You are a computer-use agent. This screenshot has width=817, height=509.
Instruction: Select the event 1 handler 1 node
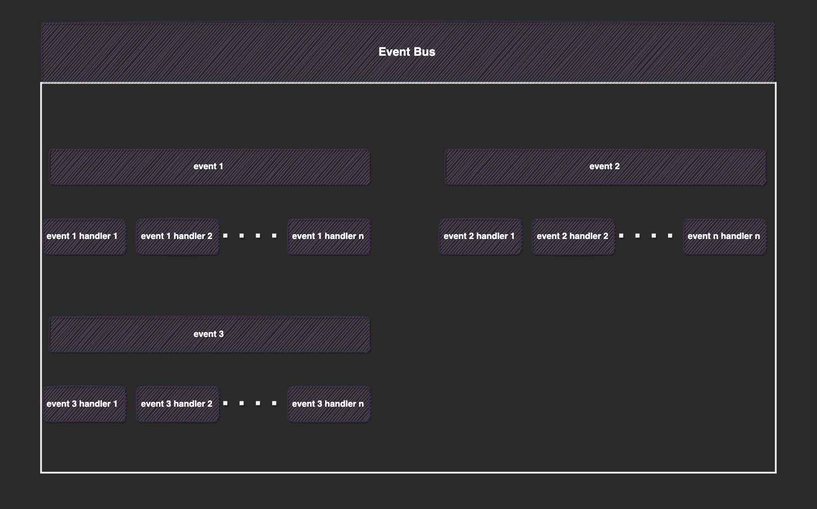point(84,236)
